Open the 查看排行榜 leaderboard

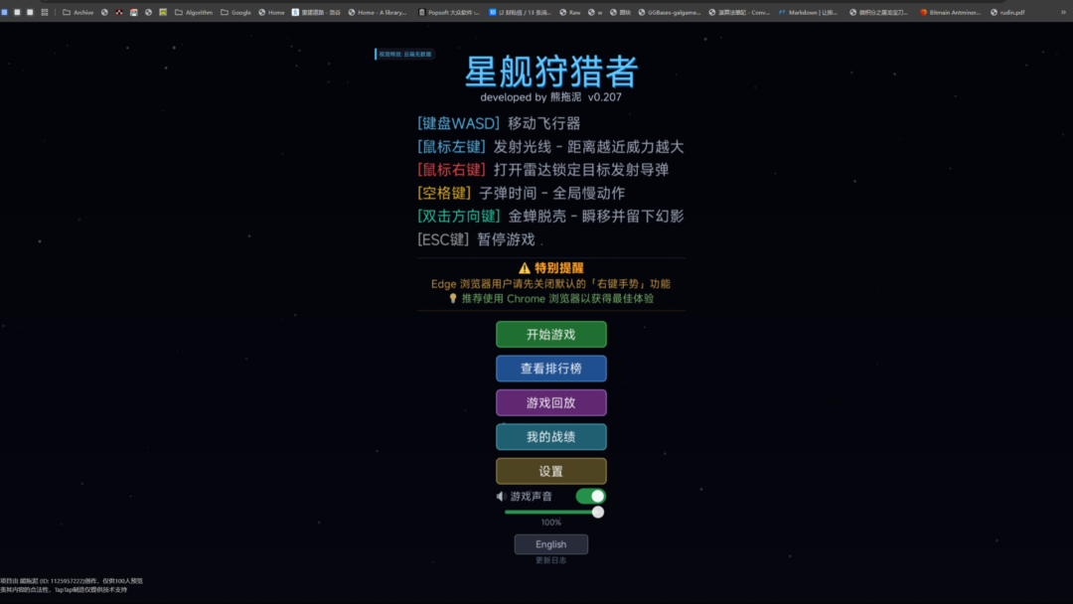click(550, 369)
